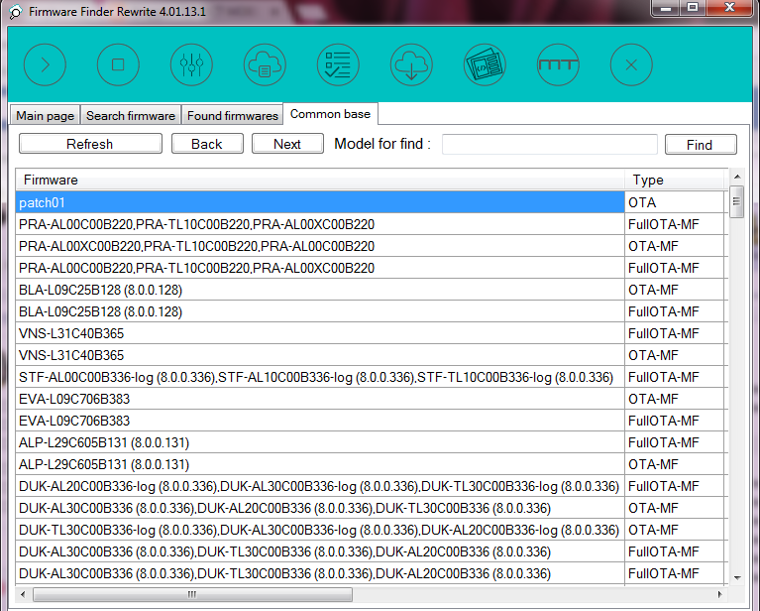The image size is (760, 611).
Task: Click the stop square circle icon
Action: pyautogui.click(x=118, y=64)
